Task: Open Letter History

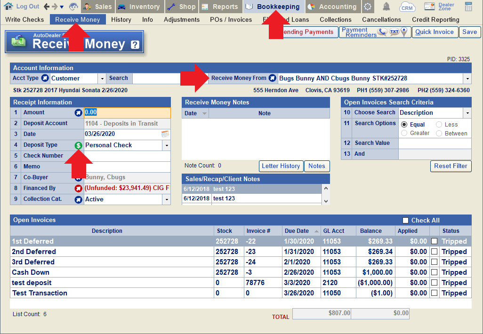Action: (x=281, y=166)
